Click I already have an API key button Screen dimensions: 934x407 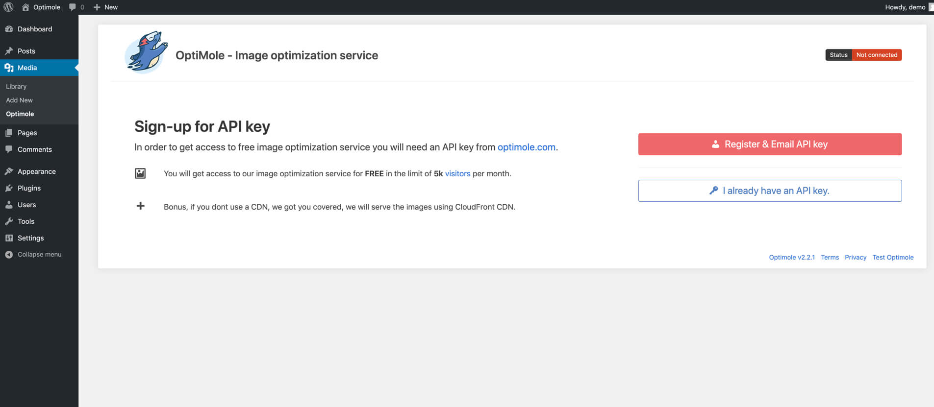[770, 191]
